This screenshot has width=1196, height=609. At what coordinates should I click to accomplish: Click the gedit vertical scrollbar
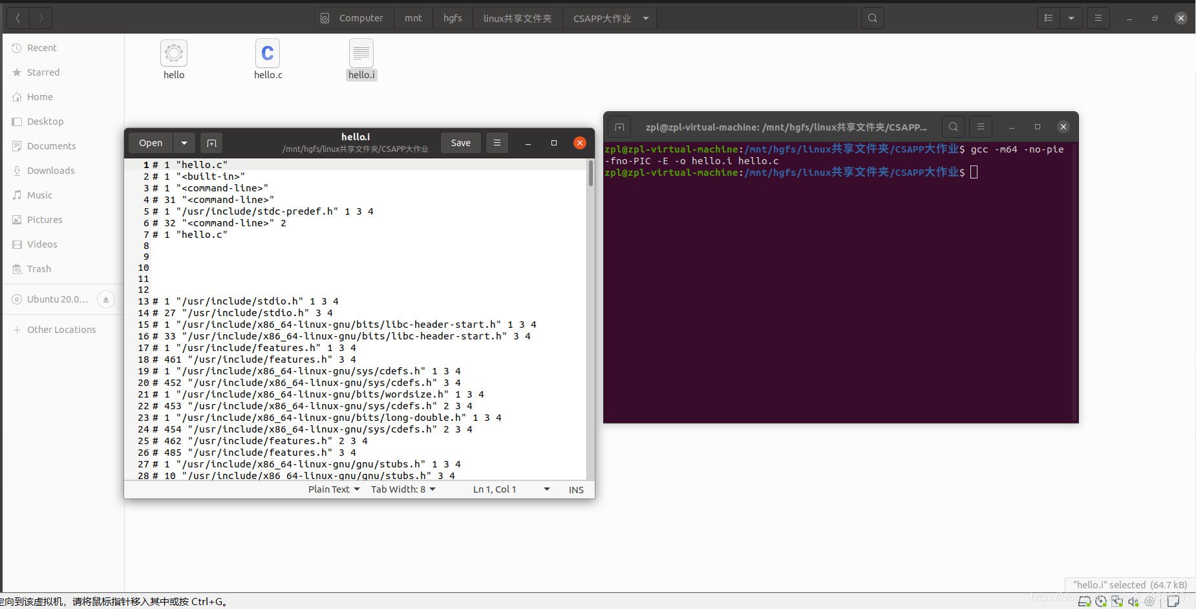(590, 319)
